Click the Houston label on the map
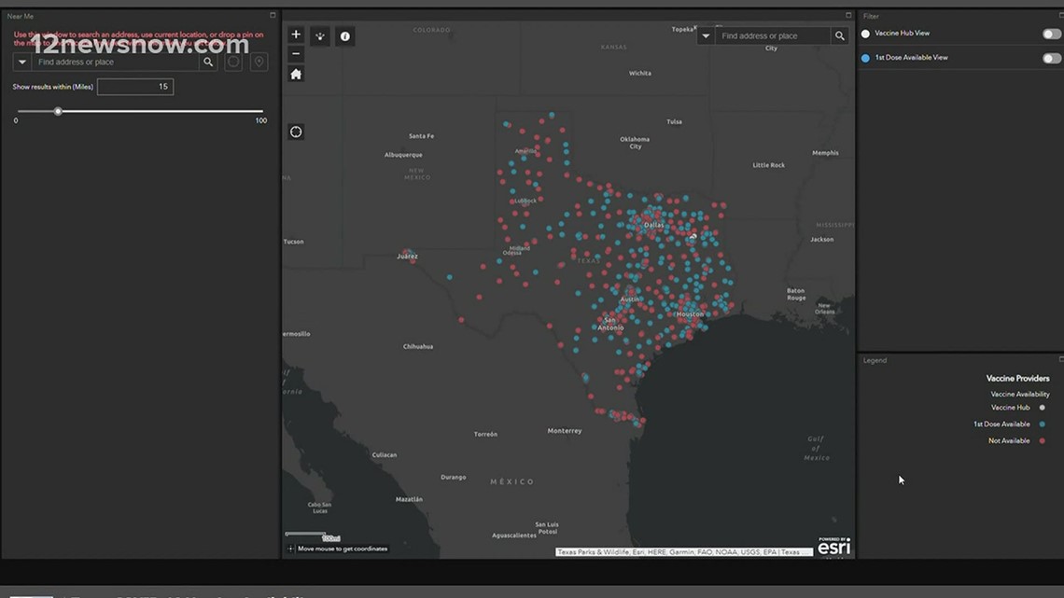The height and width of the screenshot is (598, 1064). click(691, 313)
